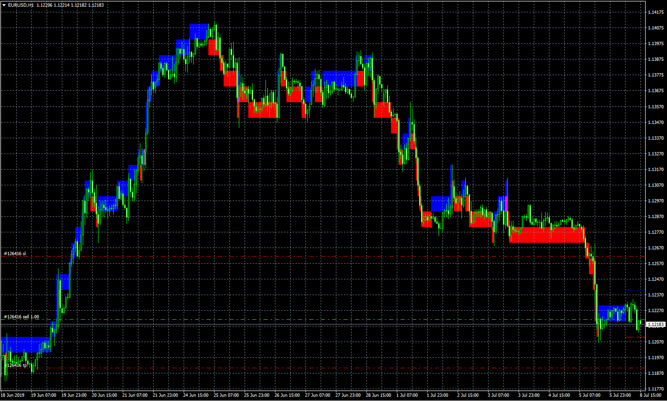Click the 19 Jun 07:00 time label

pyautogui.click(x=43, y=395)
